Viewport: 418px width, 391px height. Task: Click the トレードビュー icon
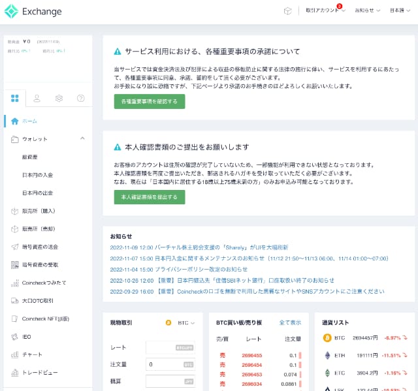14,373
